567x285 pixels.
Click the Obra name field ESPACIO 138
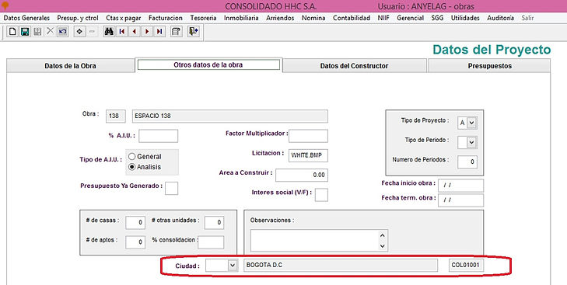tap(230, 116)
